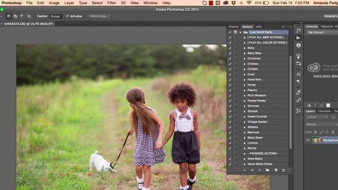The image size is (338, 190).
Task: Toggle checkmark for Cinnamon action
Action: click(x=230, y=59)
